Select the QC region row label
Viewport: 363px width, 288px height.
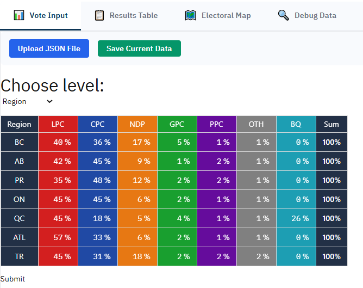point(20,218)
